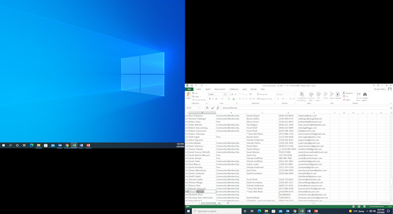Viewport: 393px width, 214px height.
Task: Click the Clear eraser button
Action: (347, 100)
